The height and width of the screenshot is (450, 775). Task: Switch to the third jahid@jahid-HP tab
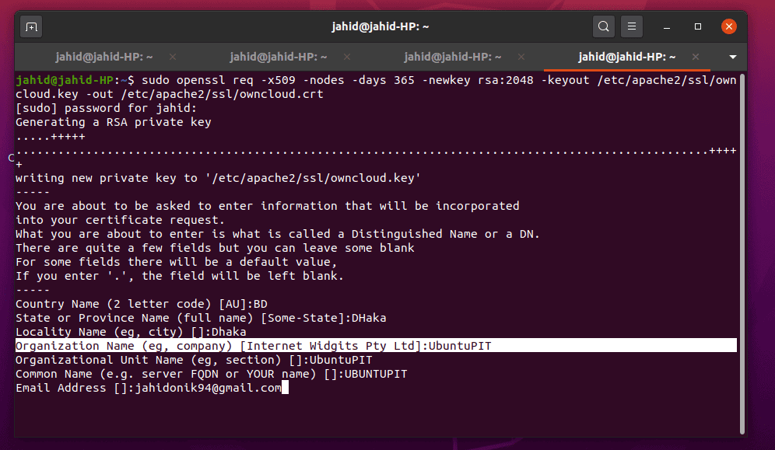(453, 57)
